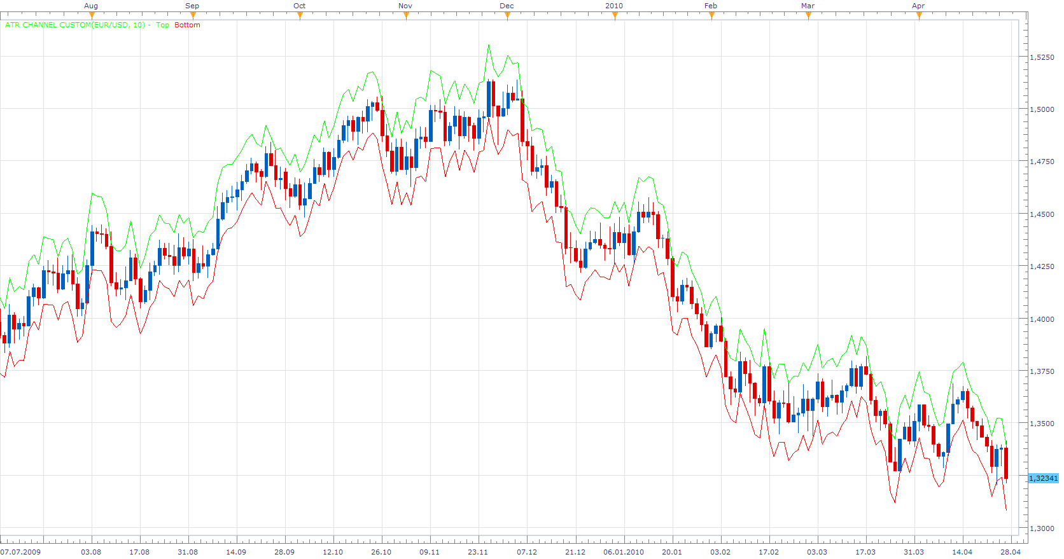This screenshot has width=1064, height=559.
Task: Click the 12.10 date axis label
Action: click(x=333, y=552)
